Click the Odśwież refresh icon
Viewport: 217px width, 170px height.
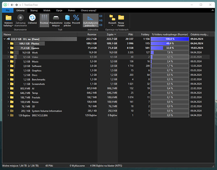coord(32,18)
